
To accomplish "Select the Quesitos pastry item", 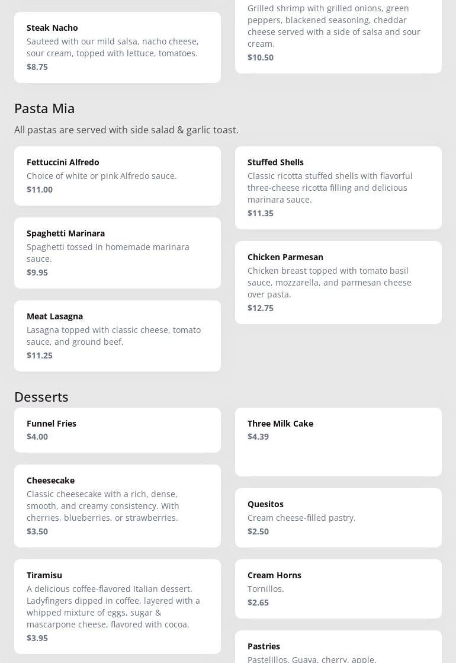I will coord(338,517).
